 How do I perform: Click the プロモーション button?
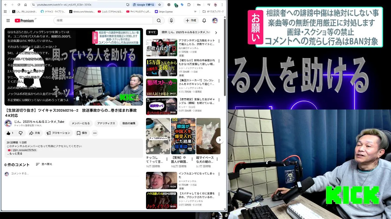coord(58,133)
